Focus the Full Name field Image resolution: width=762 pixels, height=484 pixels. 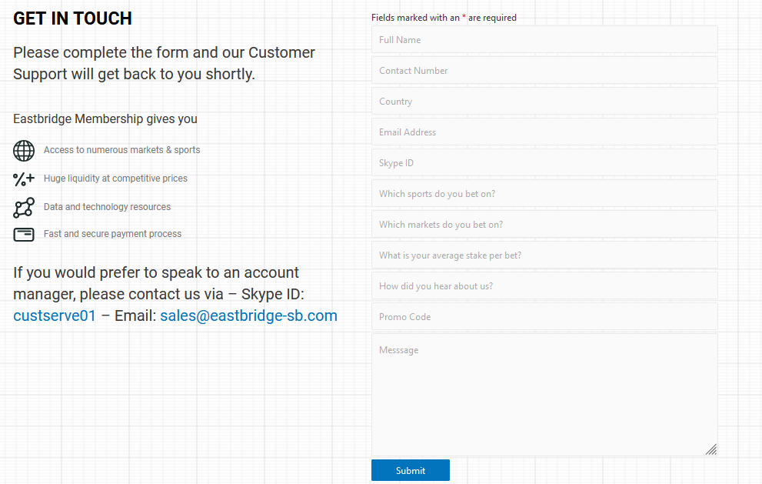[x=544, y=40]
